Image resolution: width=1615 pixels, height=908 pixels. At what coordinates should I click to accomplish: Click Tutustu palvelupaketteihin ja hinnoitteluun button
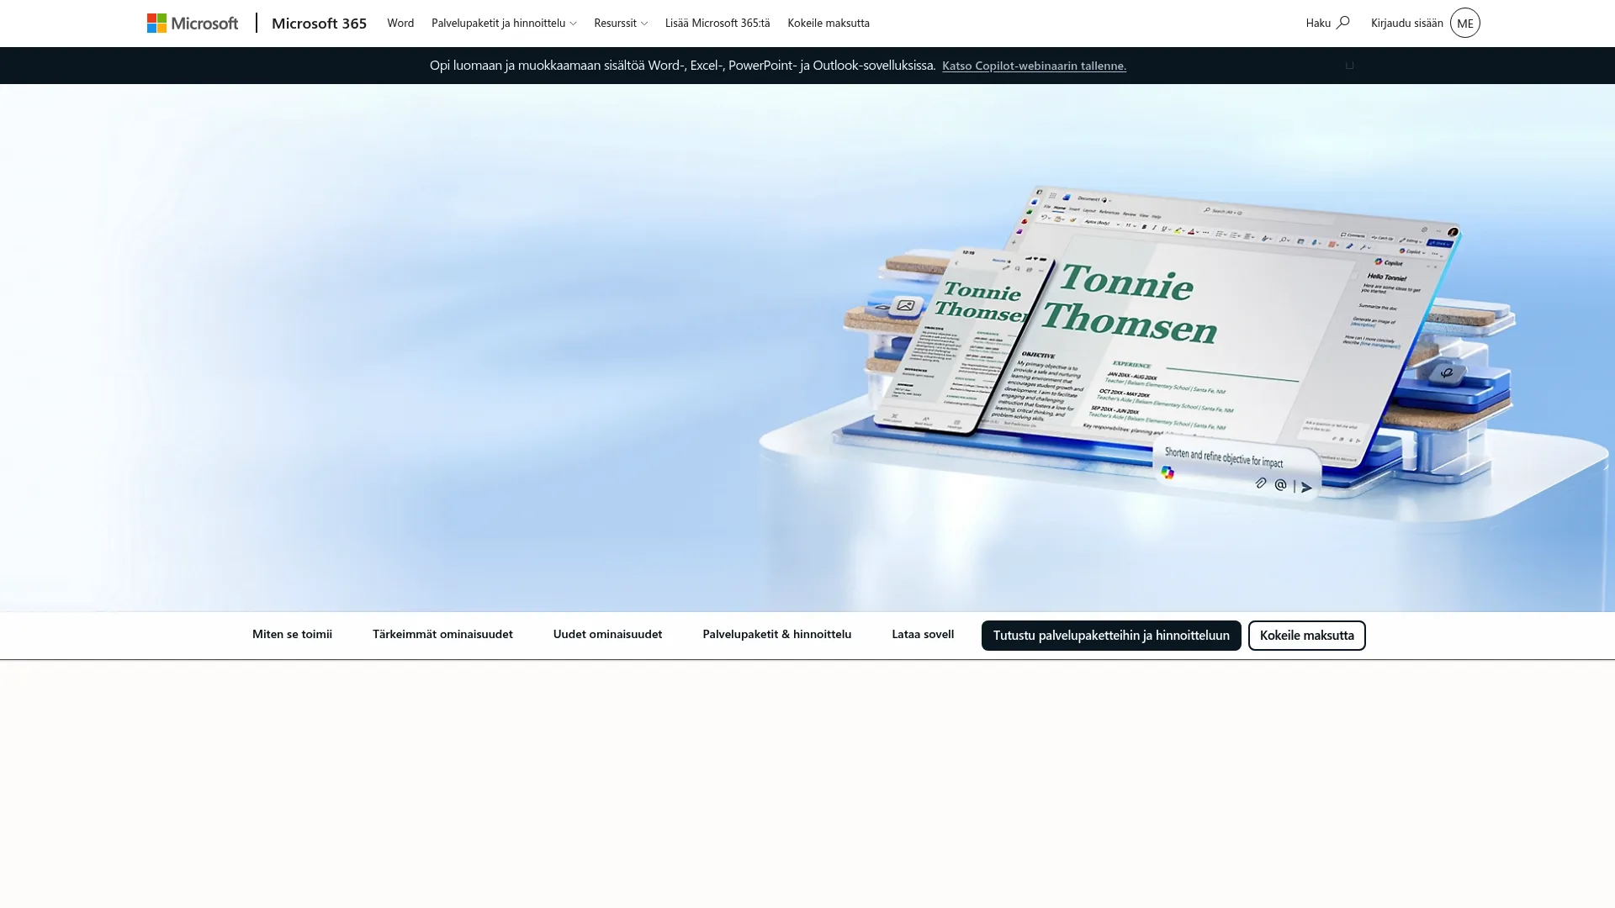click(x=1111, y=636)
